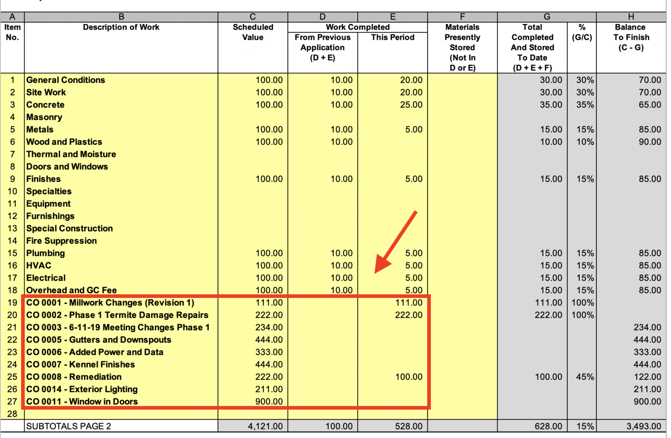The height and width of the screenshot is (438, 671).
Task: Select column D header
Action: click(323, 17)
